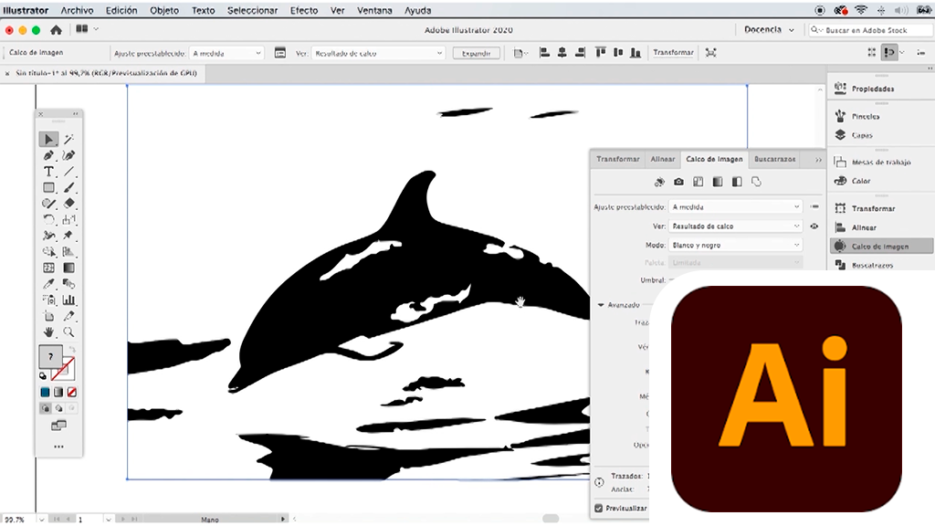Click the Expandir button
The image size is (935, 526).
point(476,53)
